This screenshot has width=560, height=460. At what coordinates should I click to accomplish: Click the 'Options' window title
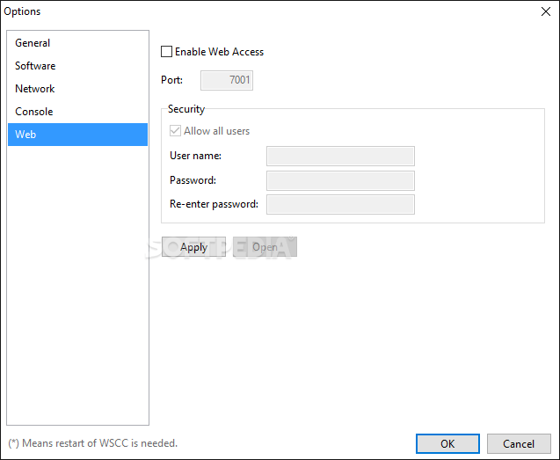pyautogui.click(x=22, y=11)
